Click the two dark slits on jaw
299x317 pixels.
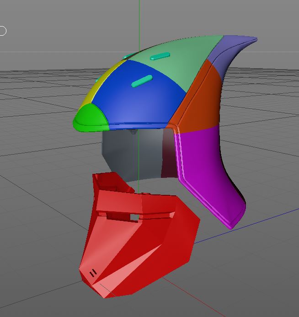(93, 273)
